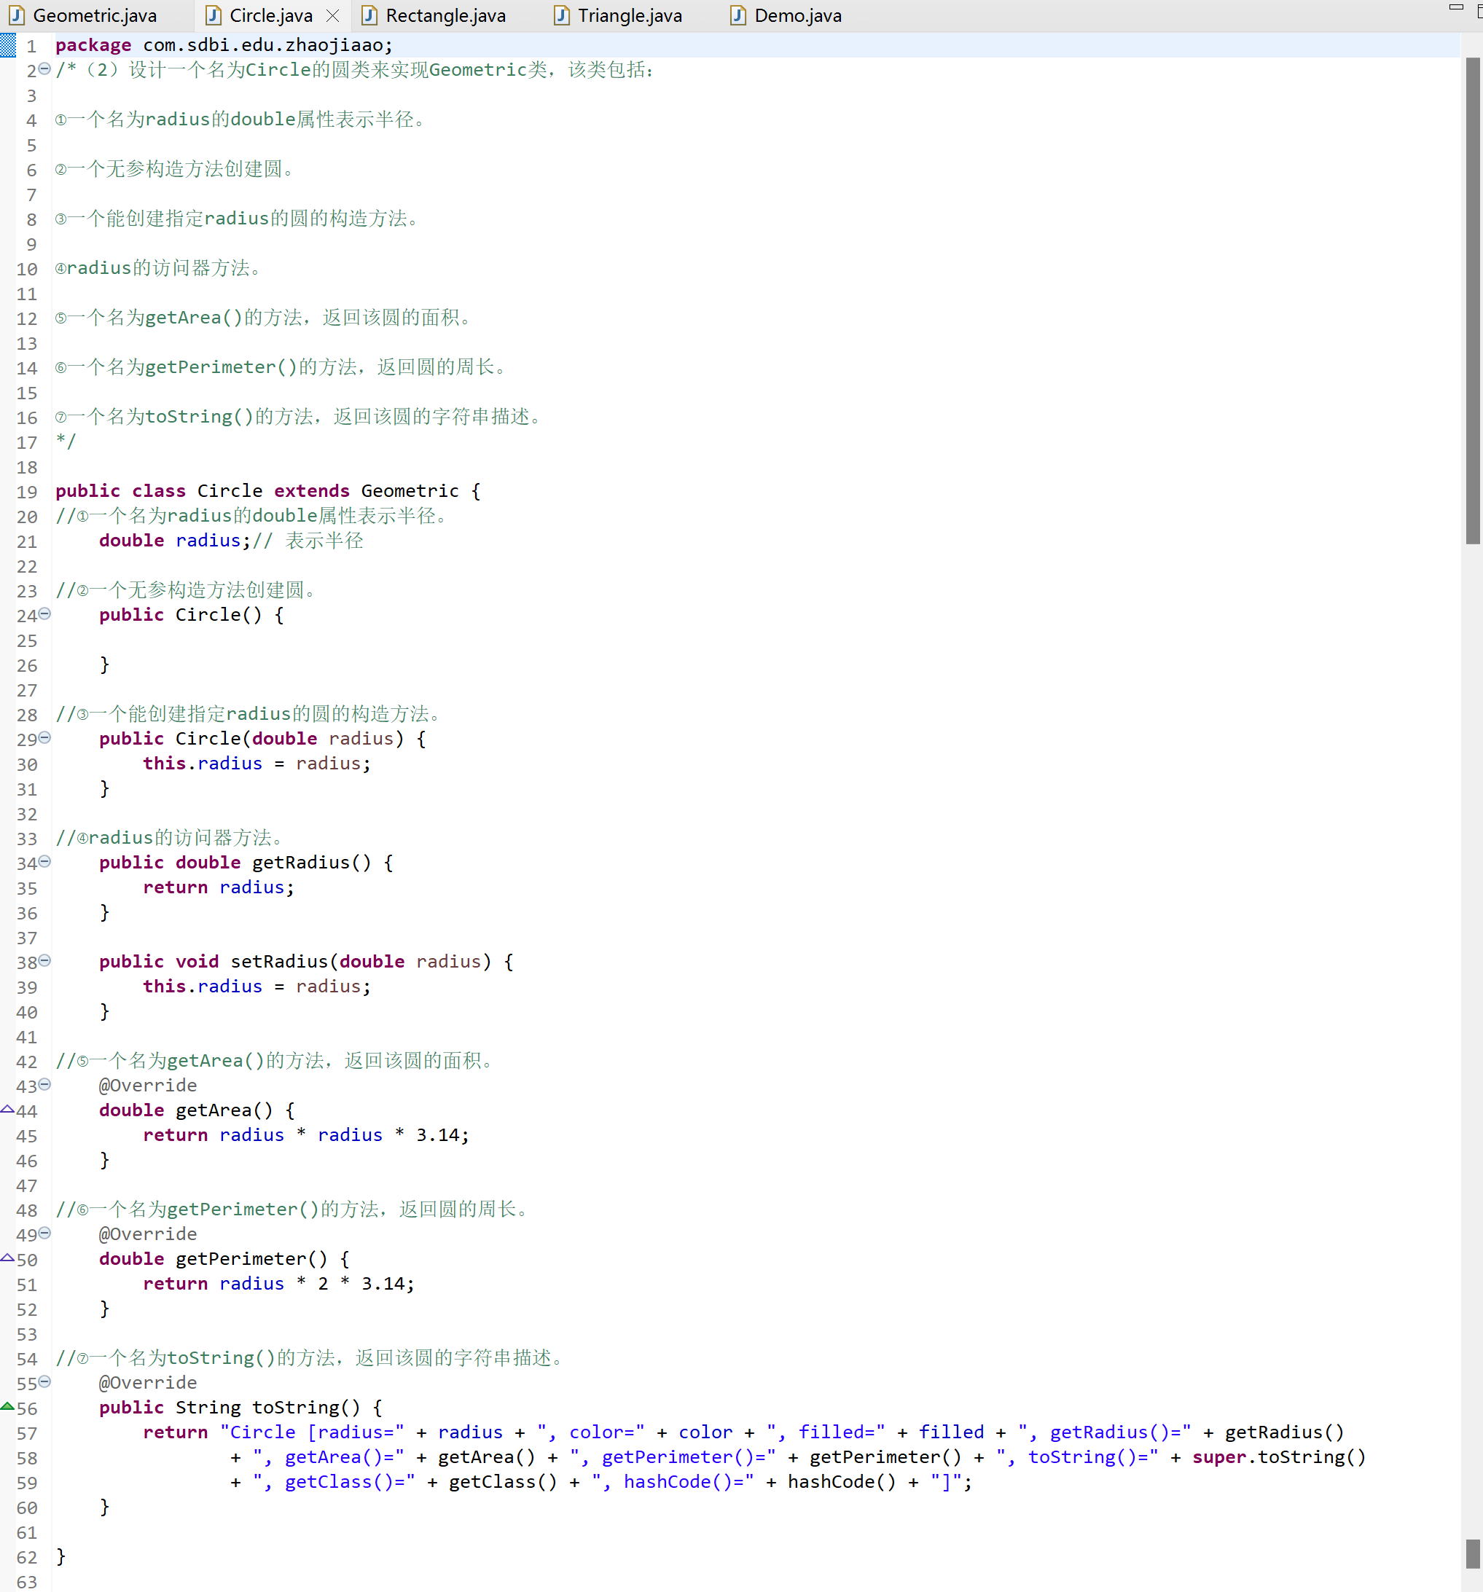Screen dimensions: 1483x1592
Task: Open the Triangle.java editor tab
Action: click(x=630, y=15)
